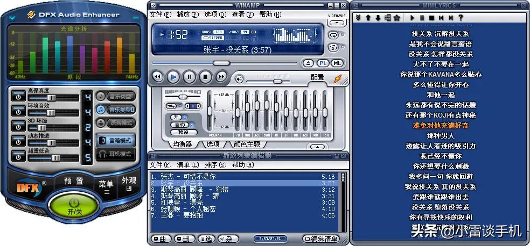
Task: Open the playlist add (+曲) dropdown button
Action: point(160,239)
